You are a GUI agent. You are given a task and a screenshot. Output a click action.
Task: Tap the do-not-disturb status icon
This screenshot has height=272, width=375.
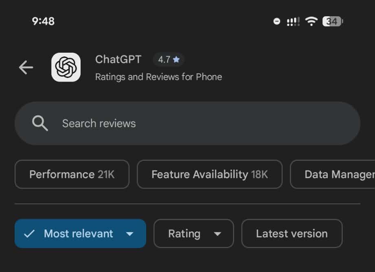[x=277, y=22]
